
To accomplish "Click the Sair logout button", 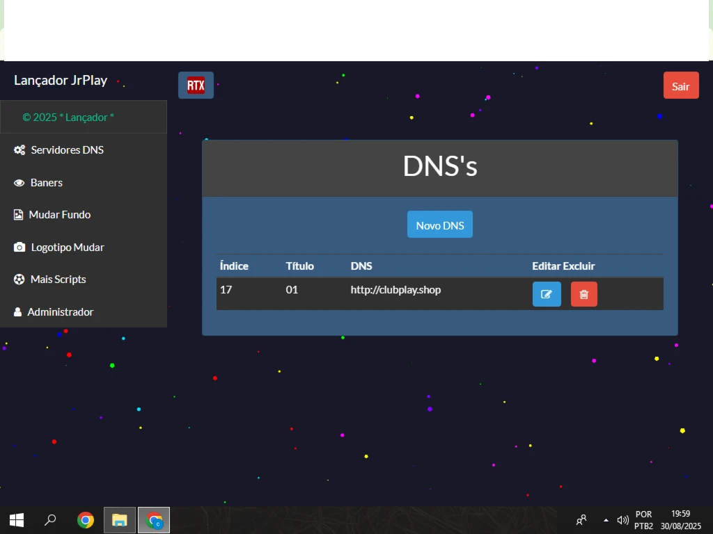I will [681, 86].
